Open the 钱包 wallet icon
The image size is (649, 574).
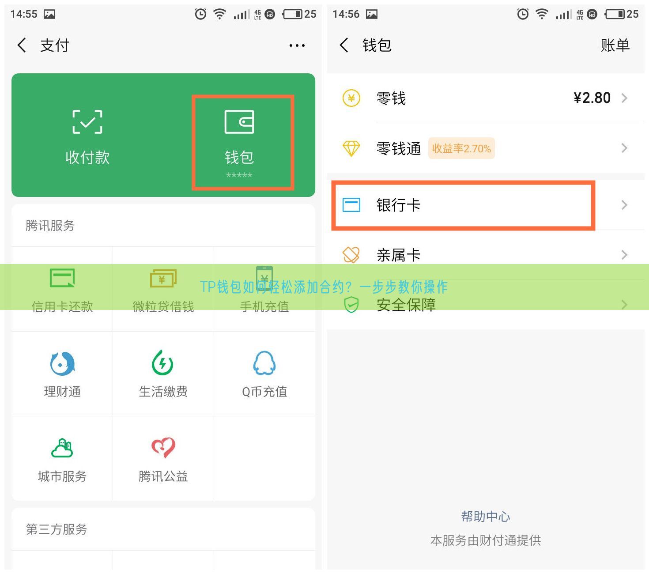pyautogui.click(x=239, y=122)
